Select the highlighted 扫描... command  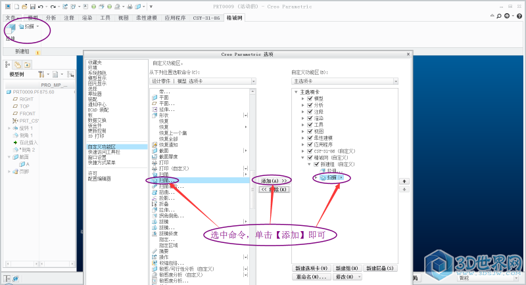200,181
